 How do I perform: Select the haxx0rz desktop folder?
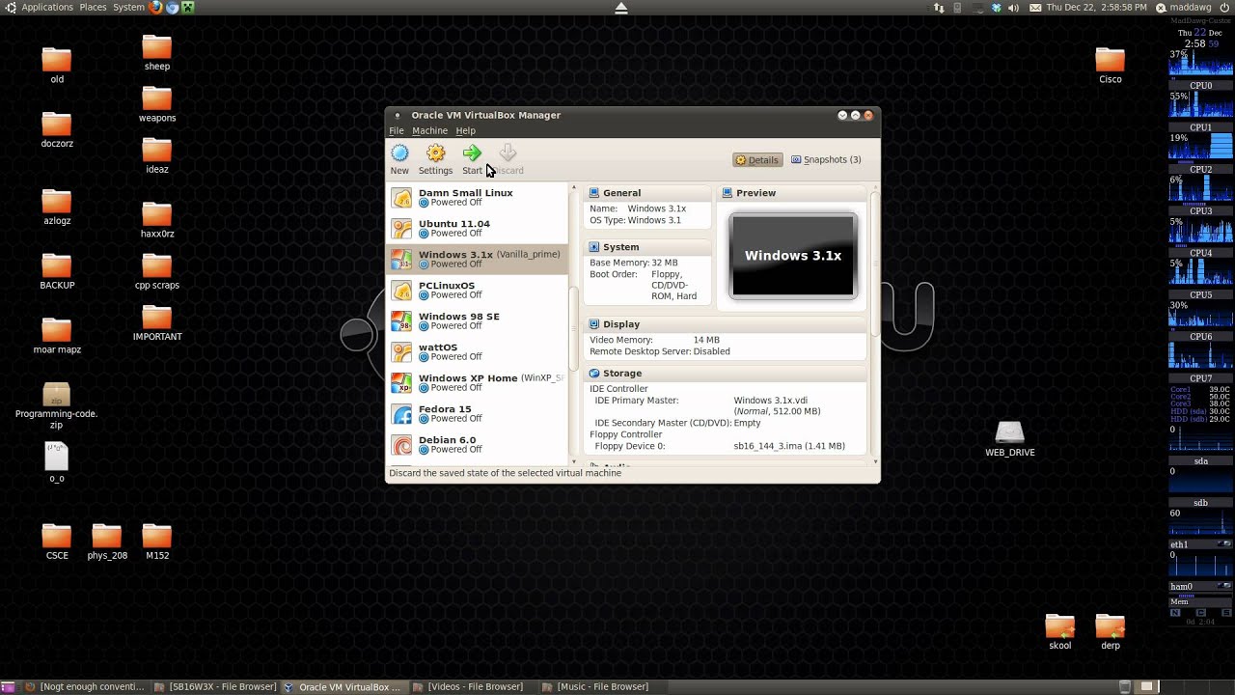(x=156, y=214)
